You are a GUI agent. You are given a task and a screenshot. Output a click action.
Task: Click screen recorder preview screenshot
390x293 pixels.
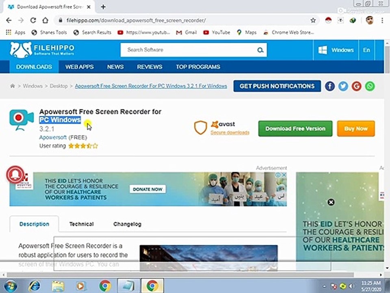point(208,258)
